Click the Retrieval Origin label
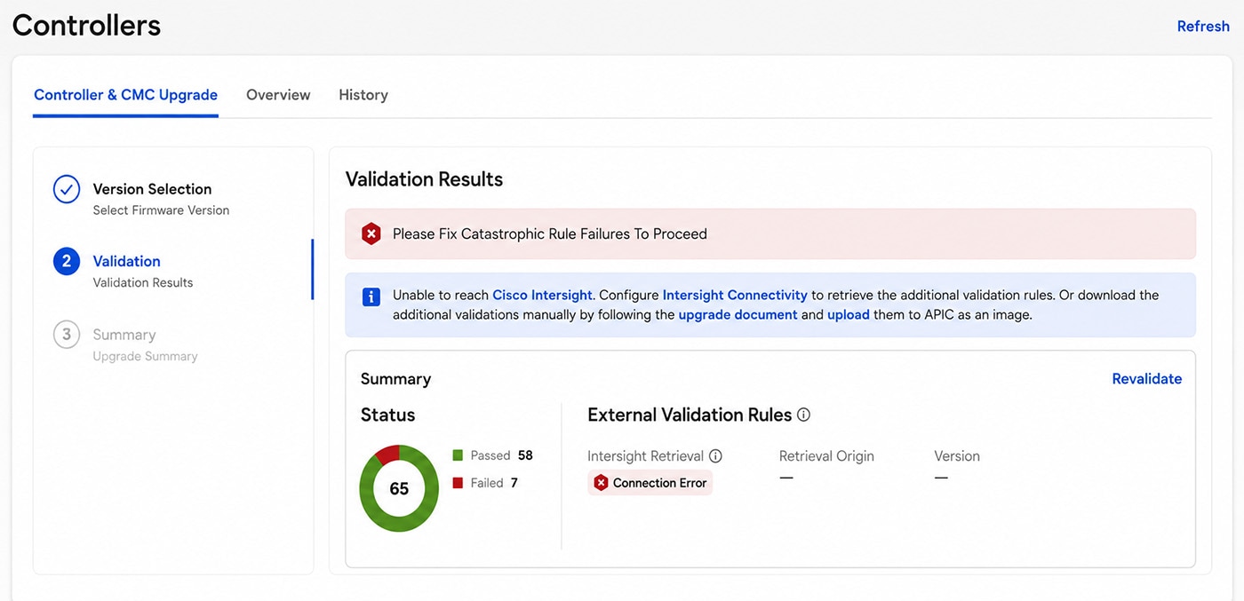1244x601 pixels. click(x=826, y=455)
